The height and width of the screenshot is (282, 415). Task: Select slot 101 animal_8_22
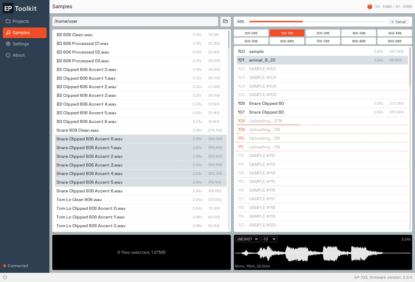[322, 60]
